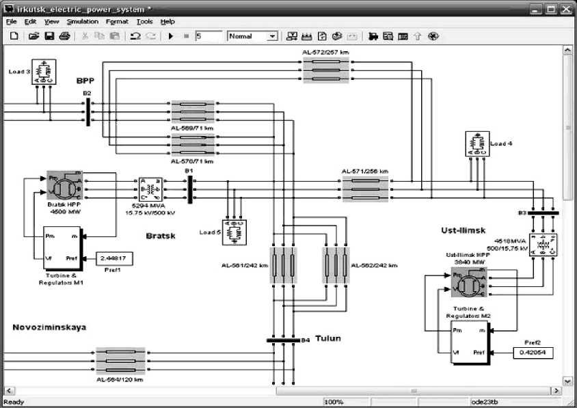Click the Novoziminskaya annotation text
This screenshot has height=408, width=577.
click(49, 327)
